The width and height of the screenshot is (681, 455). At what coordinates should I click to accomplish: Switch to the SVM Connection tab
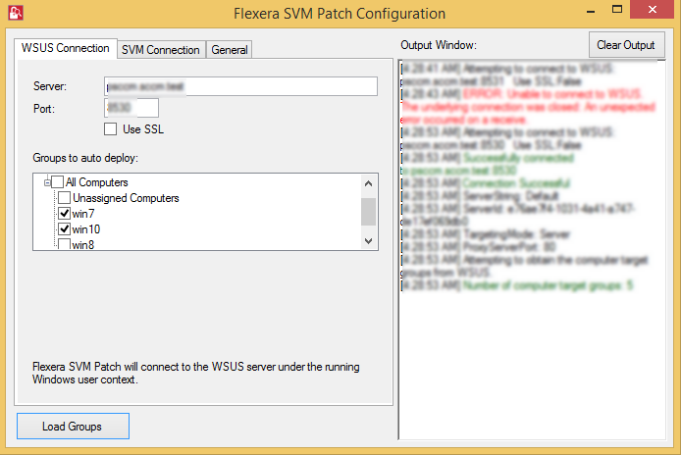[x=160, y=50]
